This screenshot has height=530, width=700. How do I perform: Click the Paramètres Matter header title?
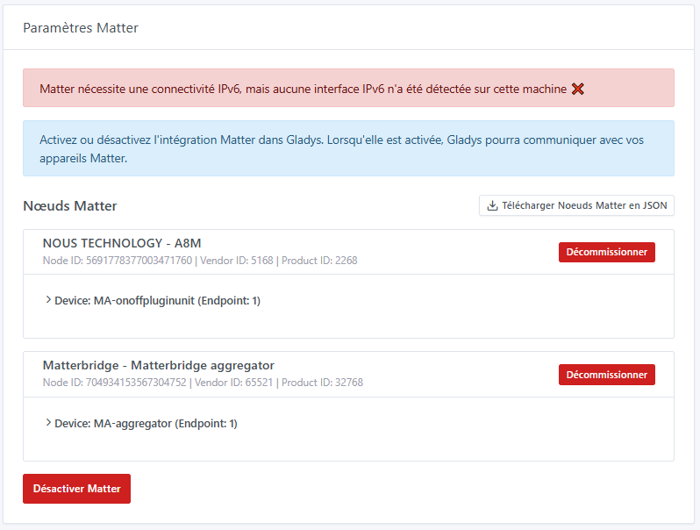click(81, 28)
